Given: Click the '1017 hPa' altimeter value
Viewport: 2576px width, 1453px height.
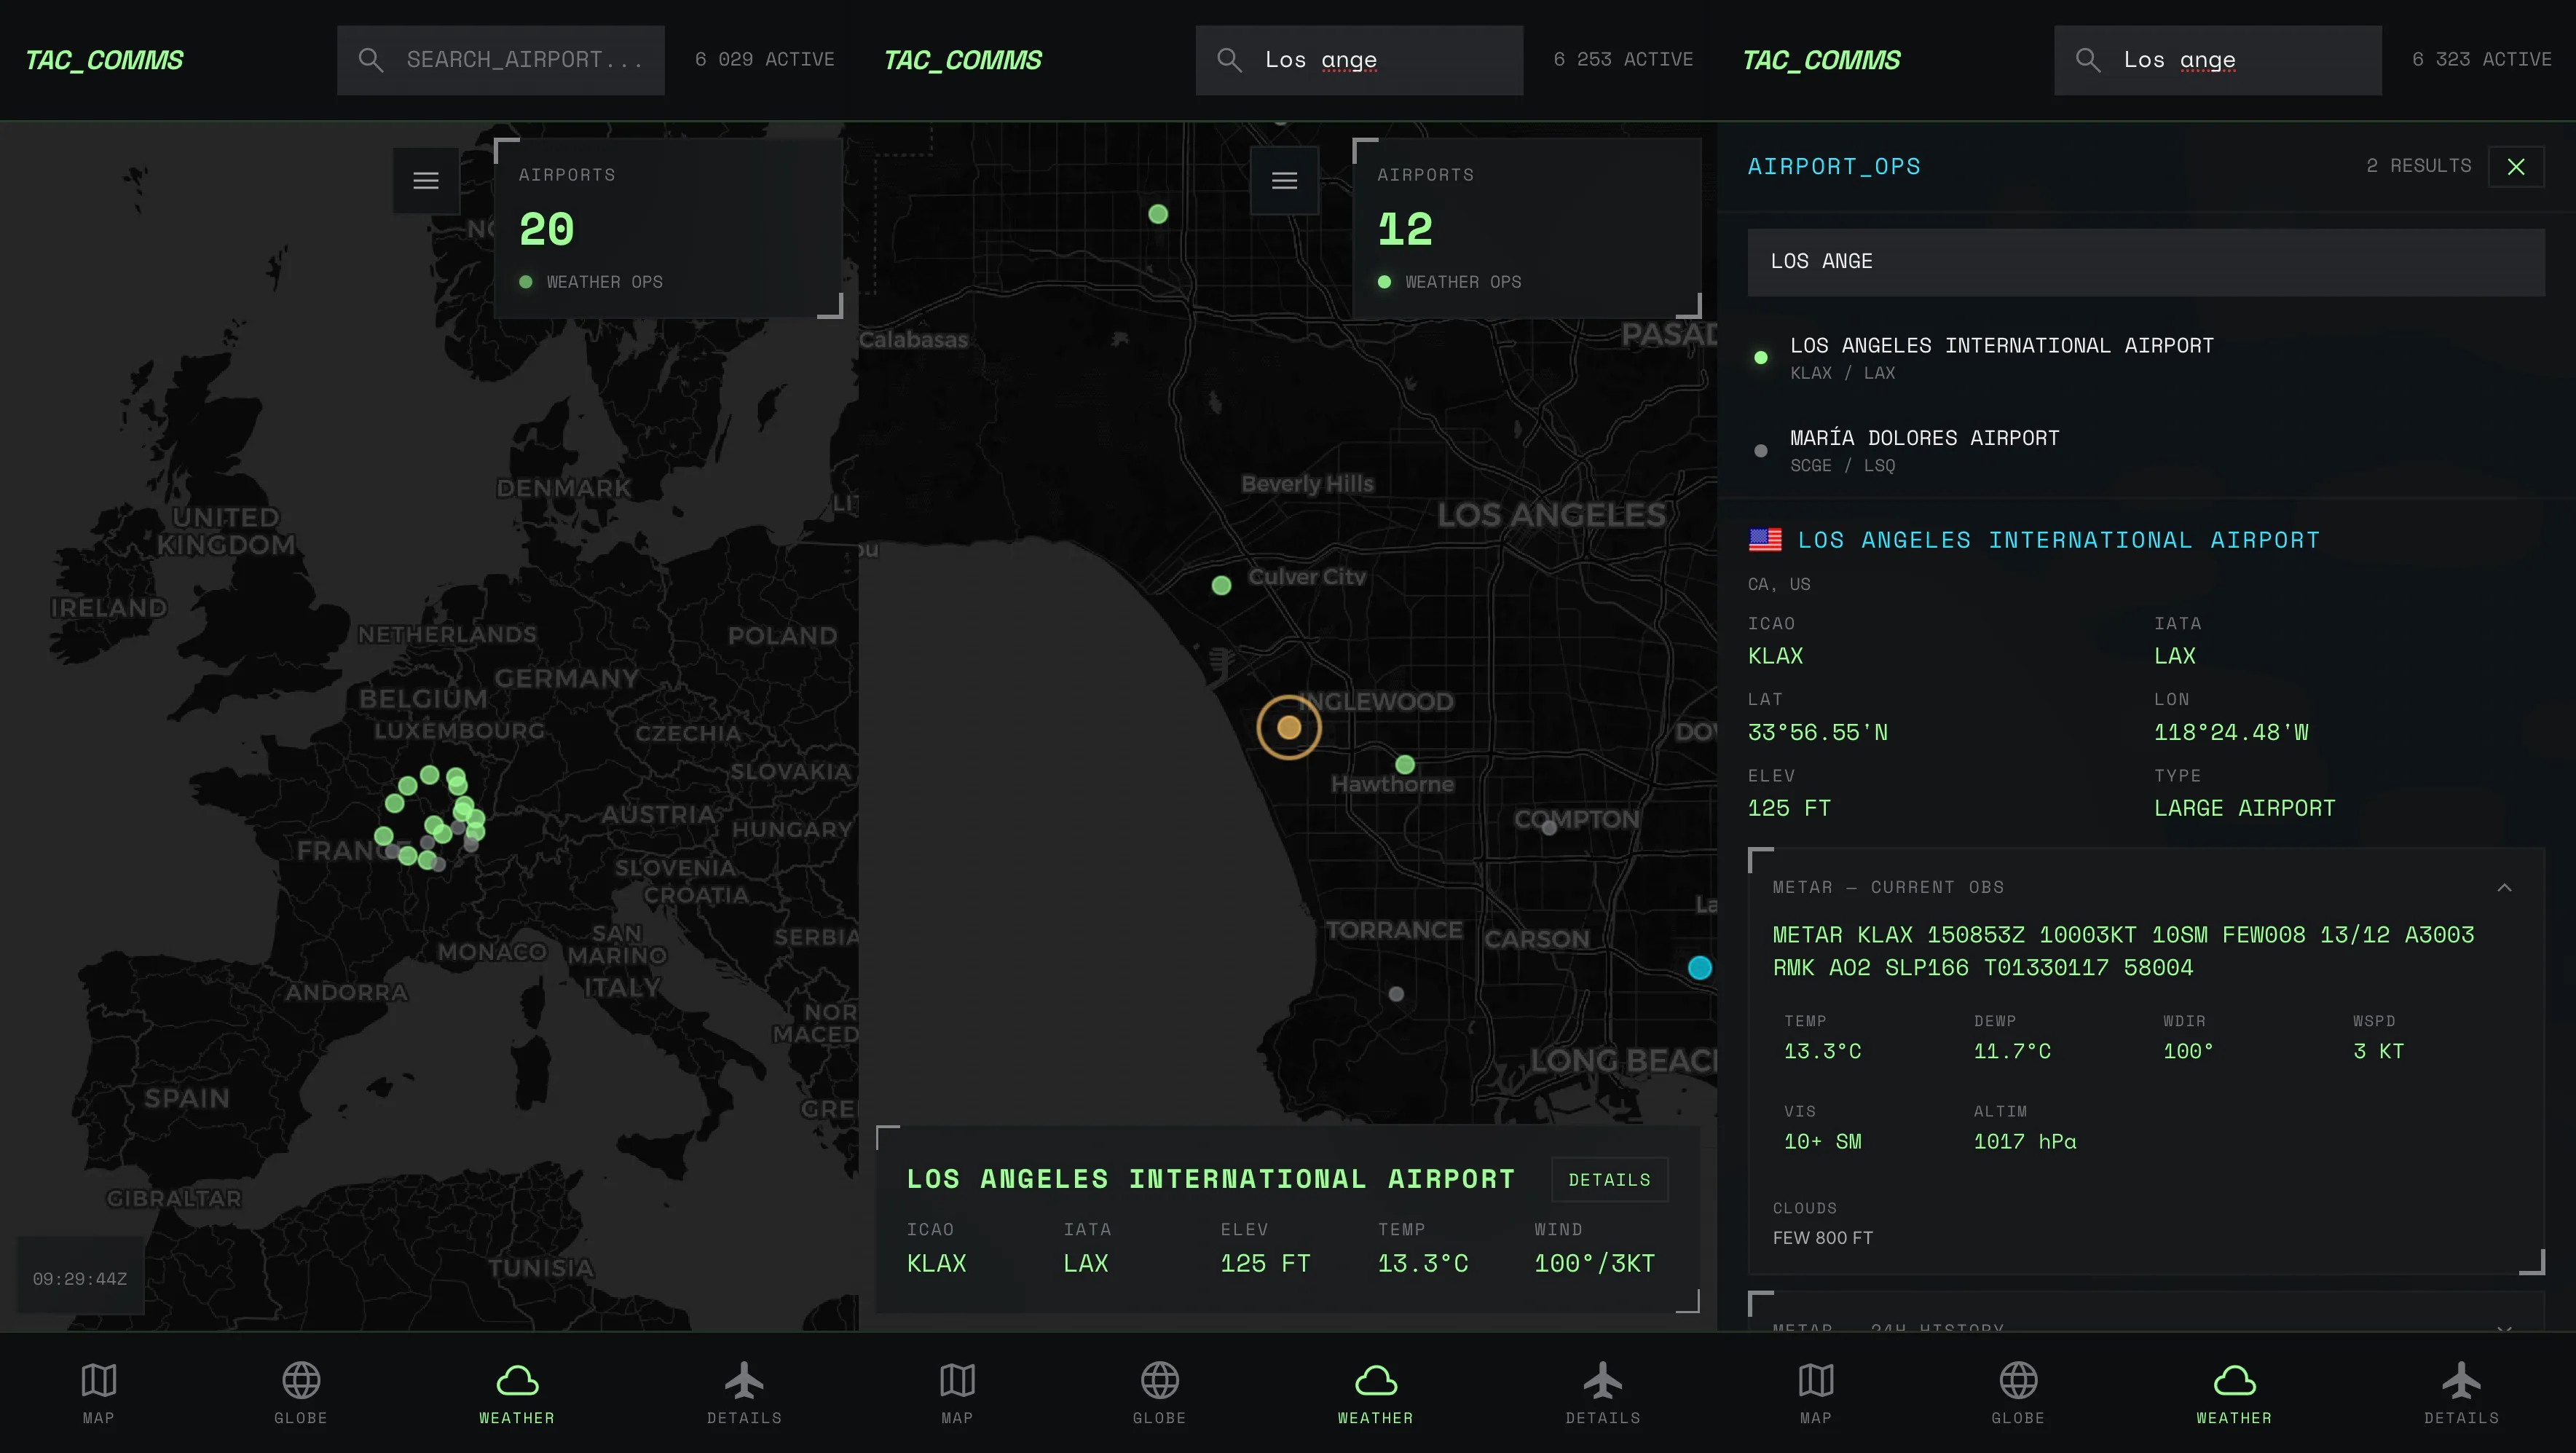Looking at the screenshot, I should coord(2025,1142).
